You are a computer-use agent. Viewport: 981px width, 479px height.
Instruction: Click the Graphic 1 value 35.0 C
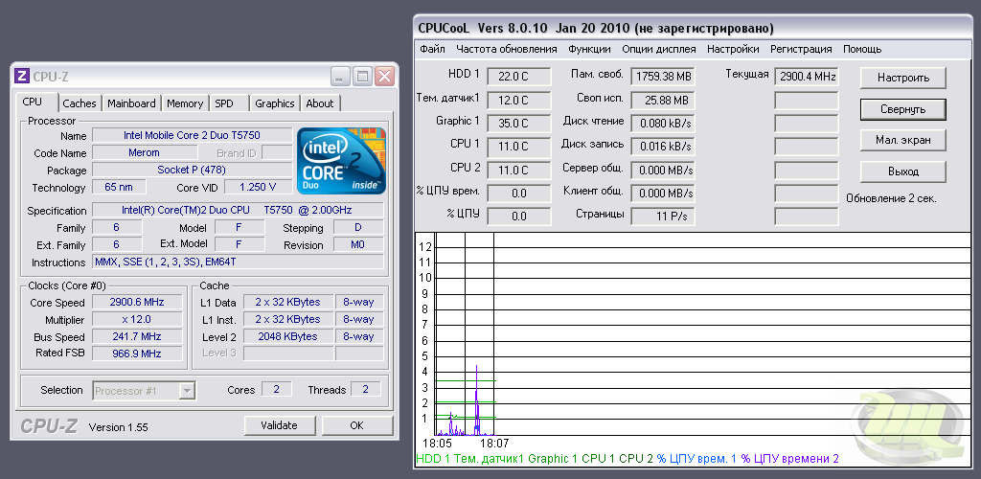click(x=518, y=124)
